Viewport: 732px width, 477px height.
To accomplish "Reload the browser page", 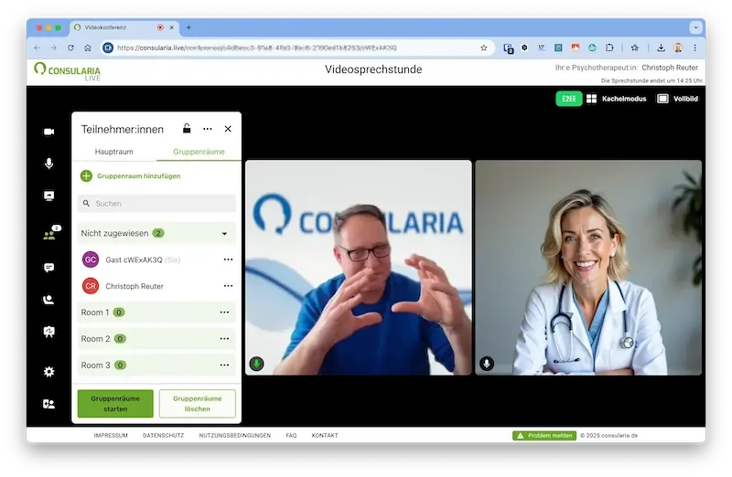I will [70, 48].
